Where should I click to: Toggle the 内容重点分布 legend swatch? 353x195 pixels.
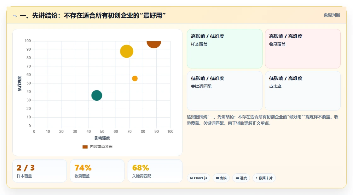85,147
